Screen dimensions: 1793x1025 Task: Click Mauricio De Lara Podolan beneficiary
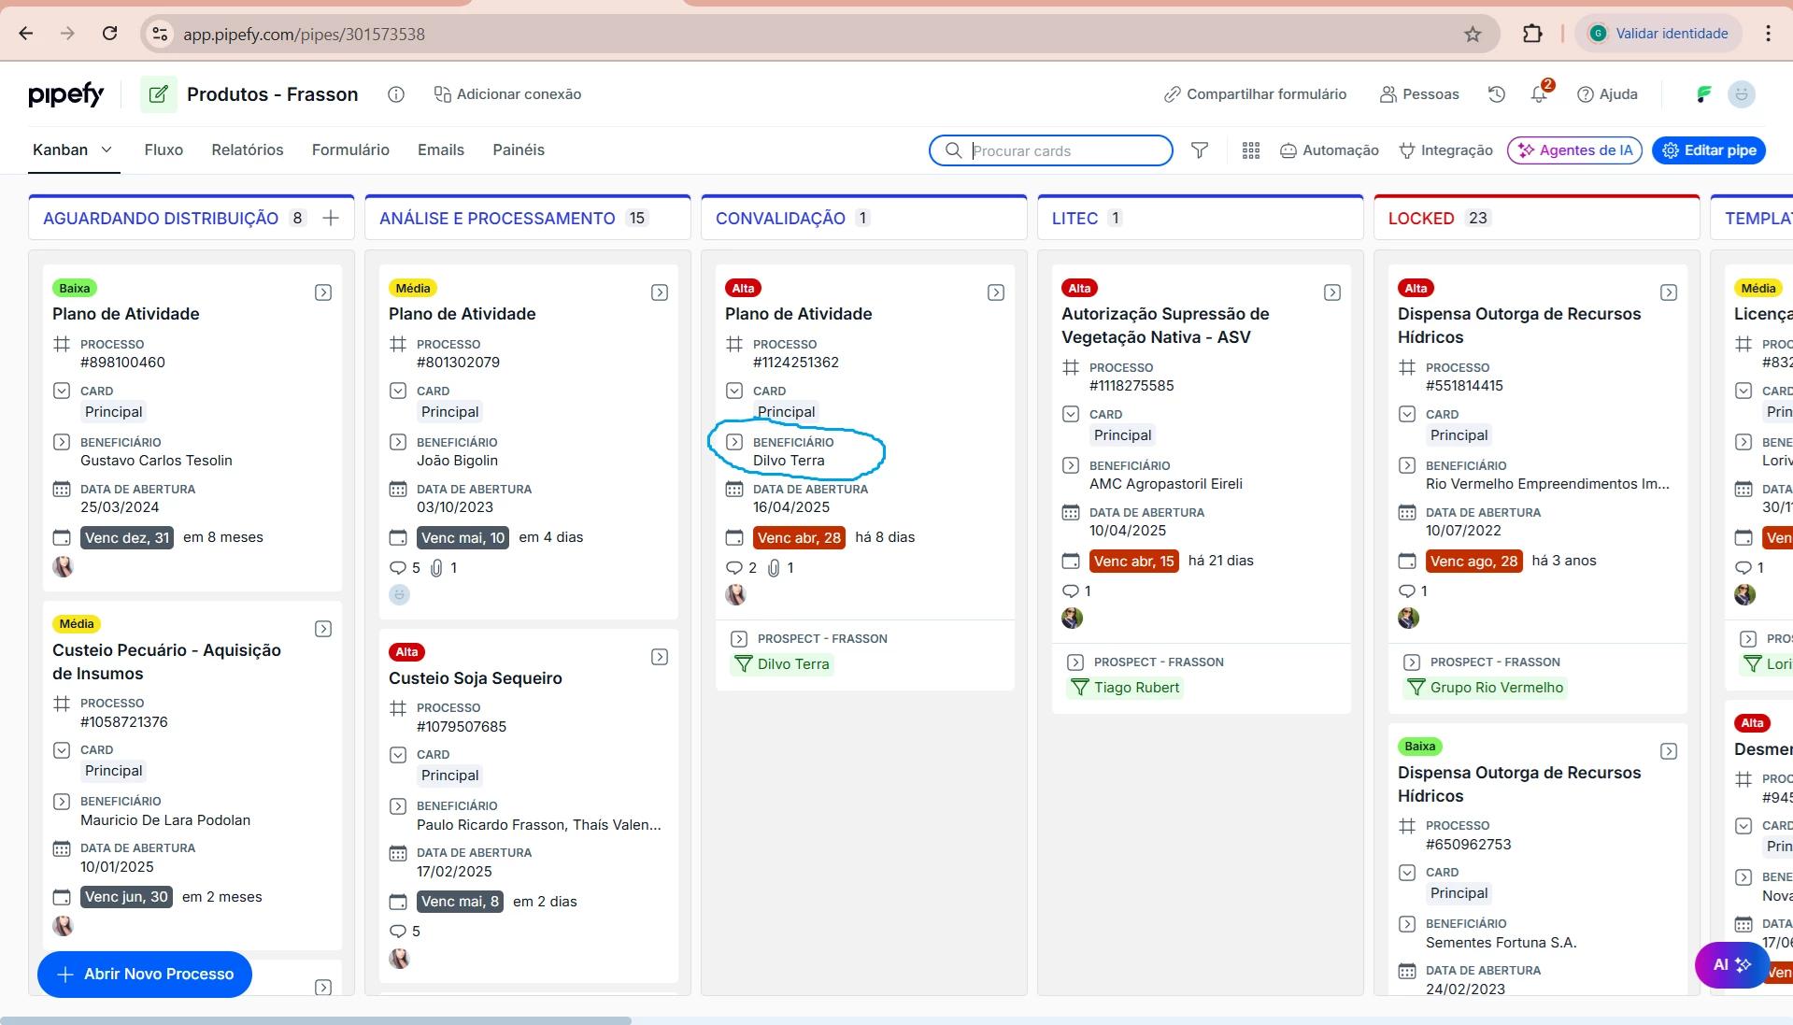pyautogui.click(x=165, y=820)
